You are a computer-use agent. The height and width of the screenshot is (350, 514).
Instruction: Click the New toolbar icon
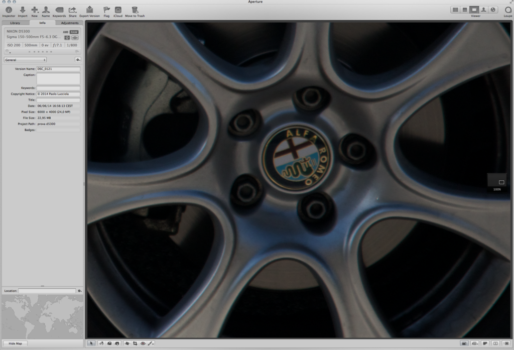pos(35,12)
